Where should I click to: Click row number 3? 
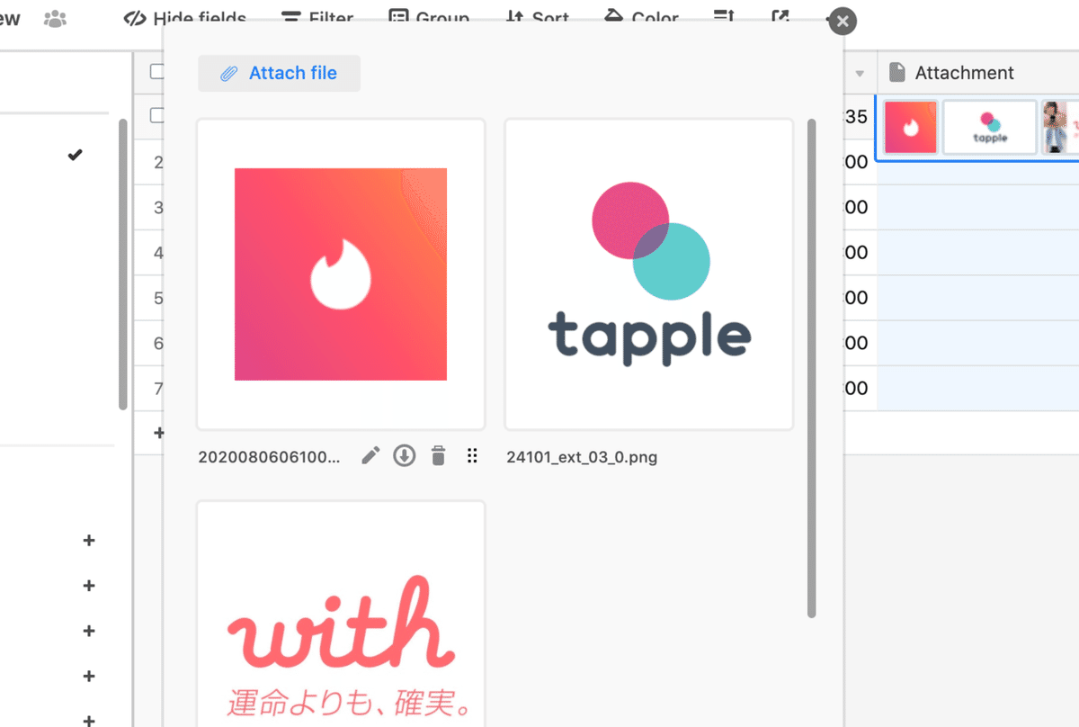(x=158, y=208)
